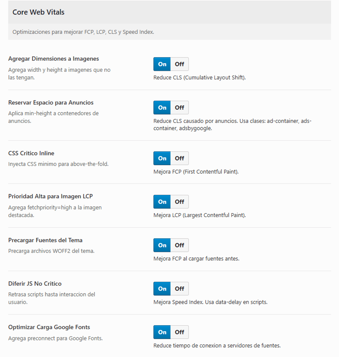Screen dimensions: 339x357
Task: Click On for Agregar Dimensiones a Imagenes
Action: tap(162, 64)
